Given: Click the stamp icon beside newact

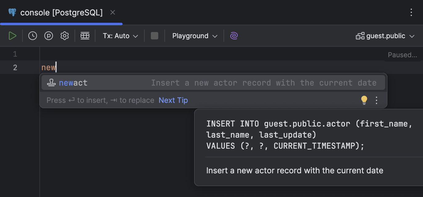Looking at the screenshot, I should pyautogui.click(x=51, y=82).
